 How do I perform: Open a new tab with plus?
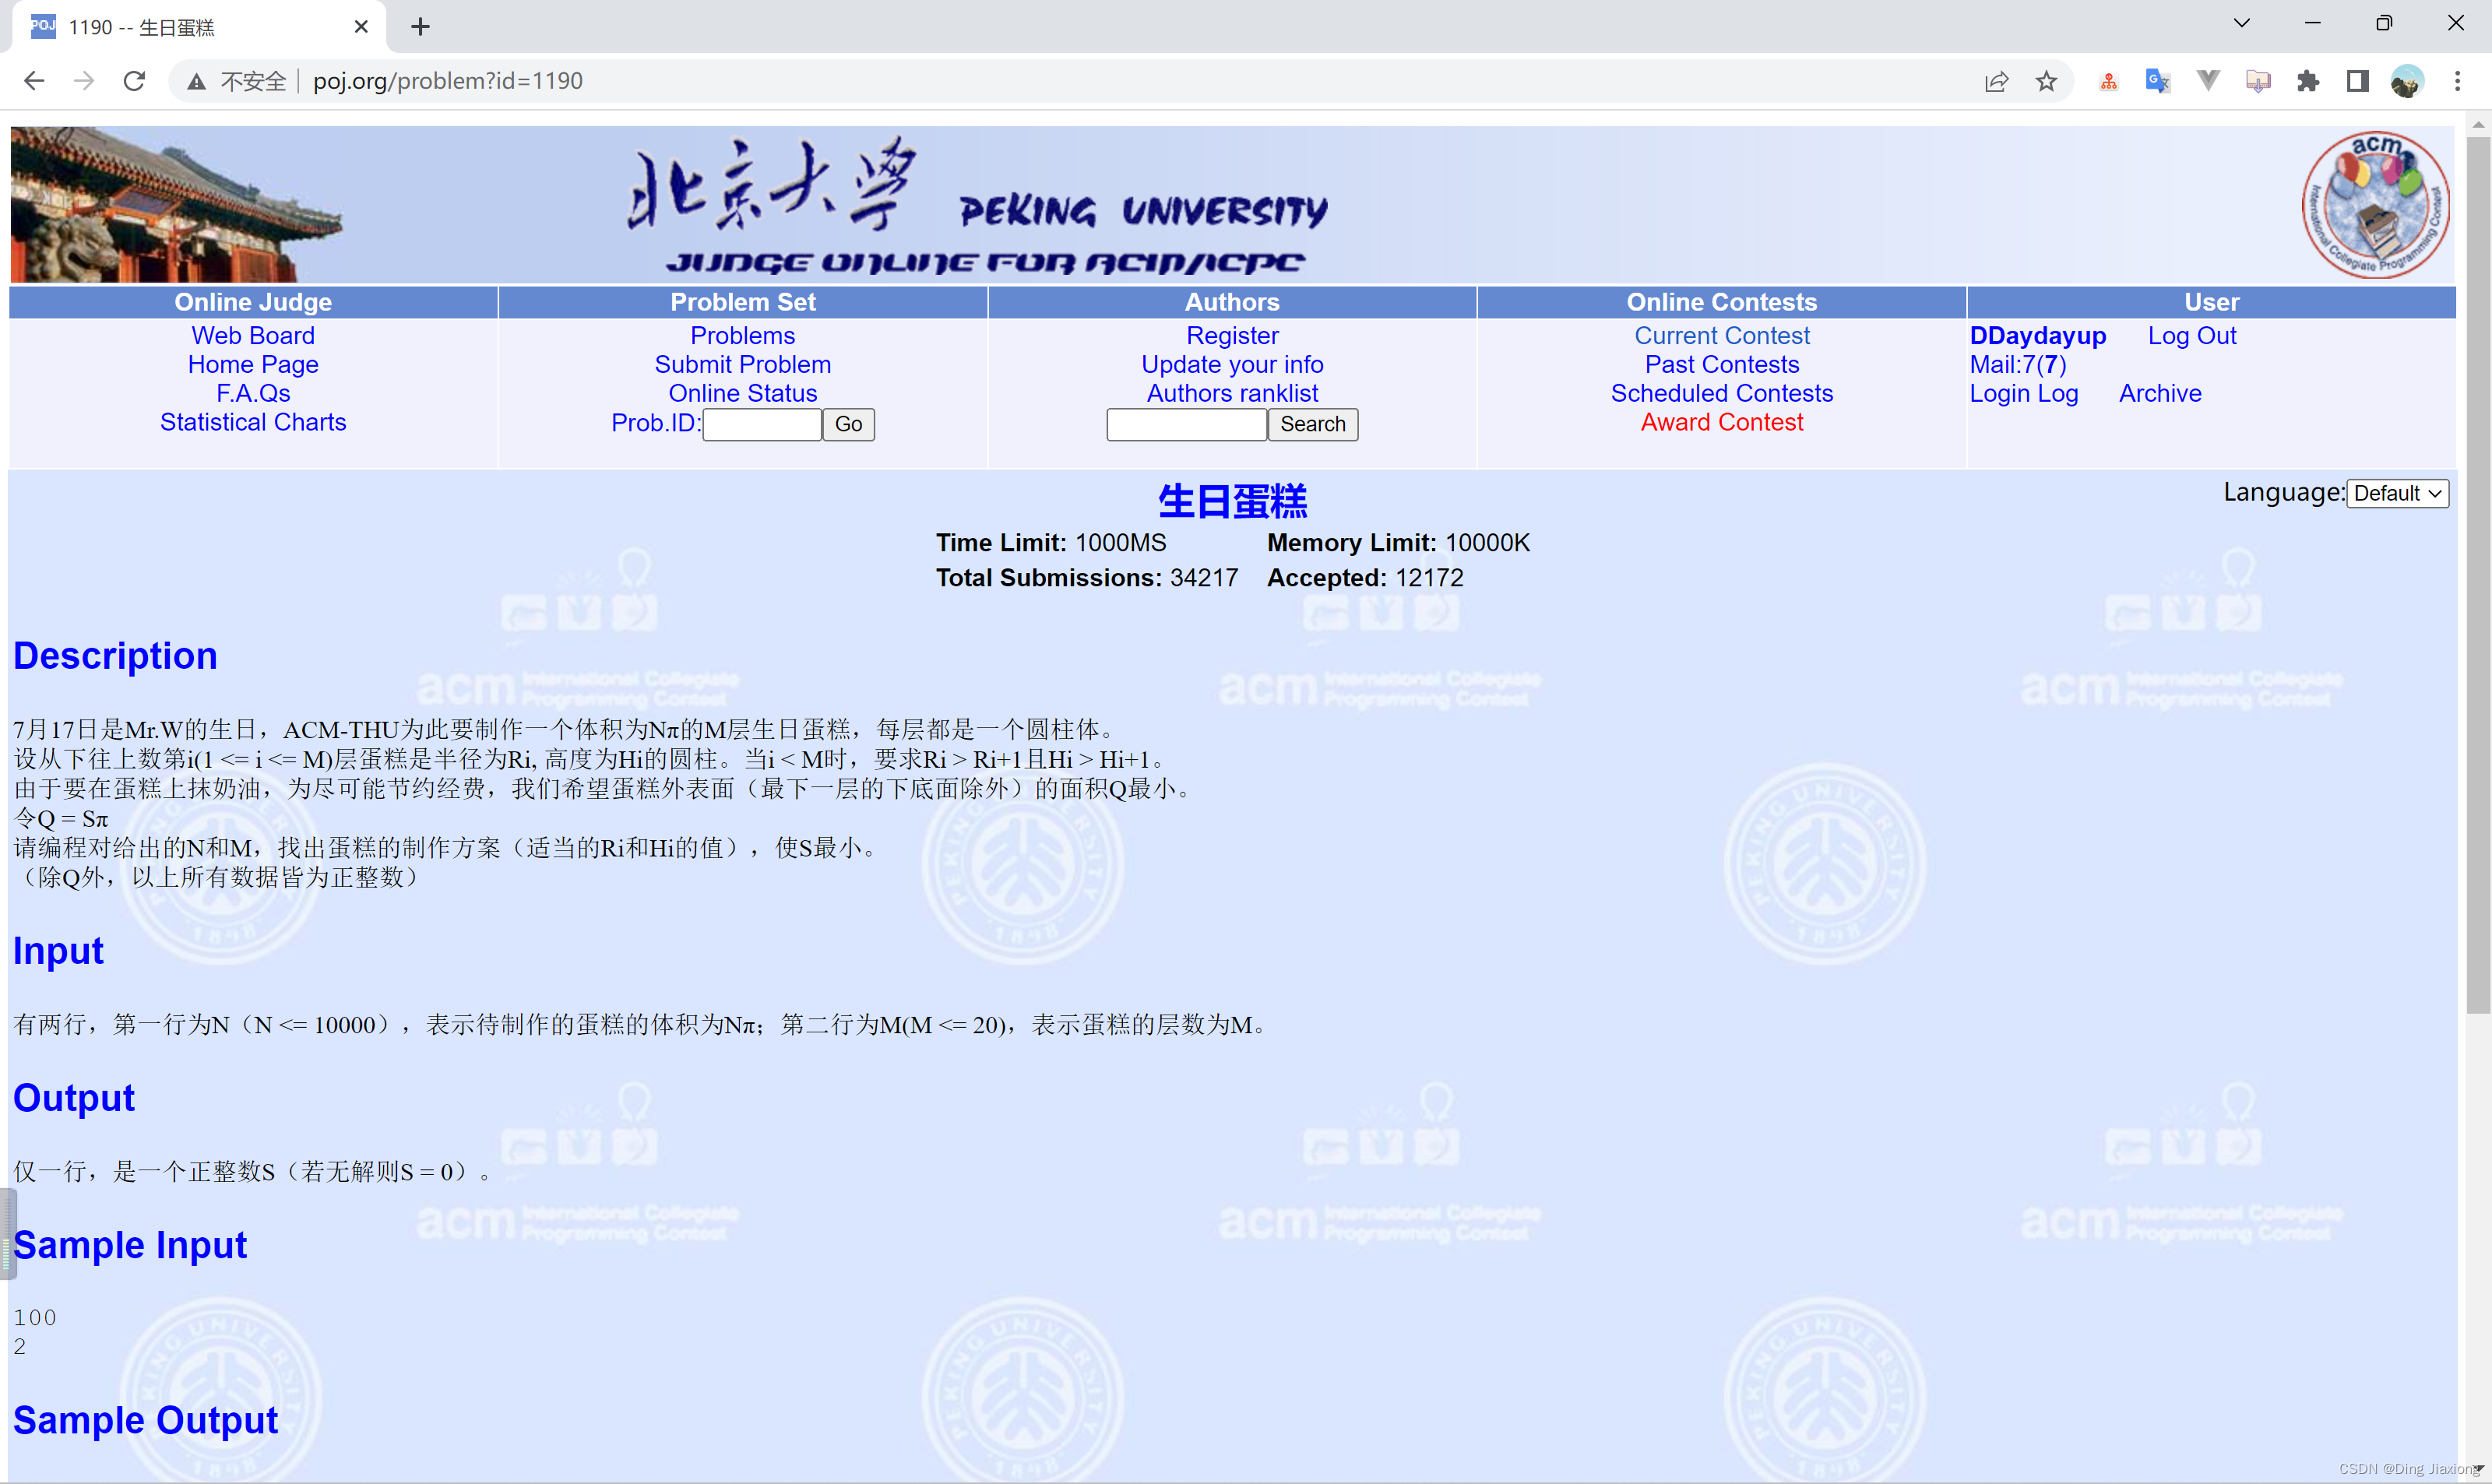point(420,27)
